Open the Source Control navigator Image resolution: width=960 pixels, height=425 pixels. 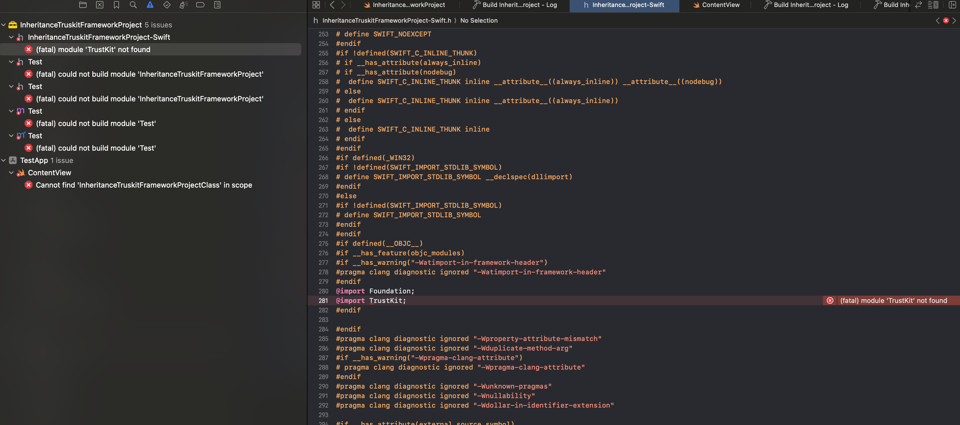point(99,5)
